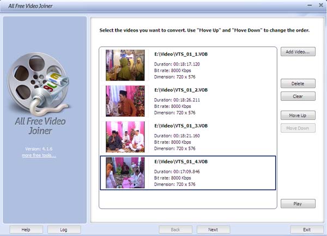Click duration 00:17:09.846
Screen dimensions: 327x236
tap(186, 172)
